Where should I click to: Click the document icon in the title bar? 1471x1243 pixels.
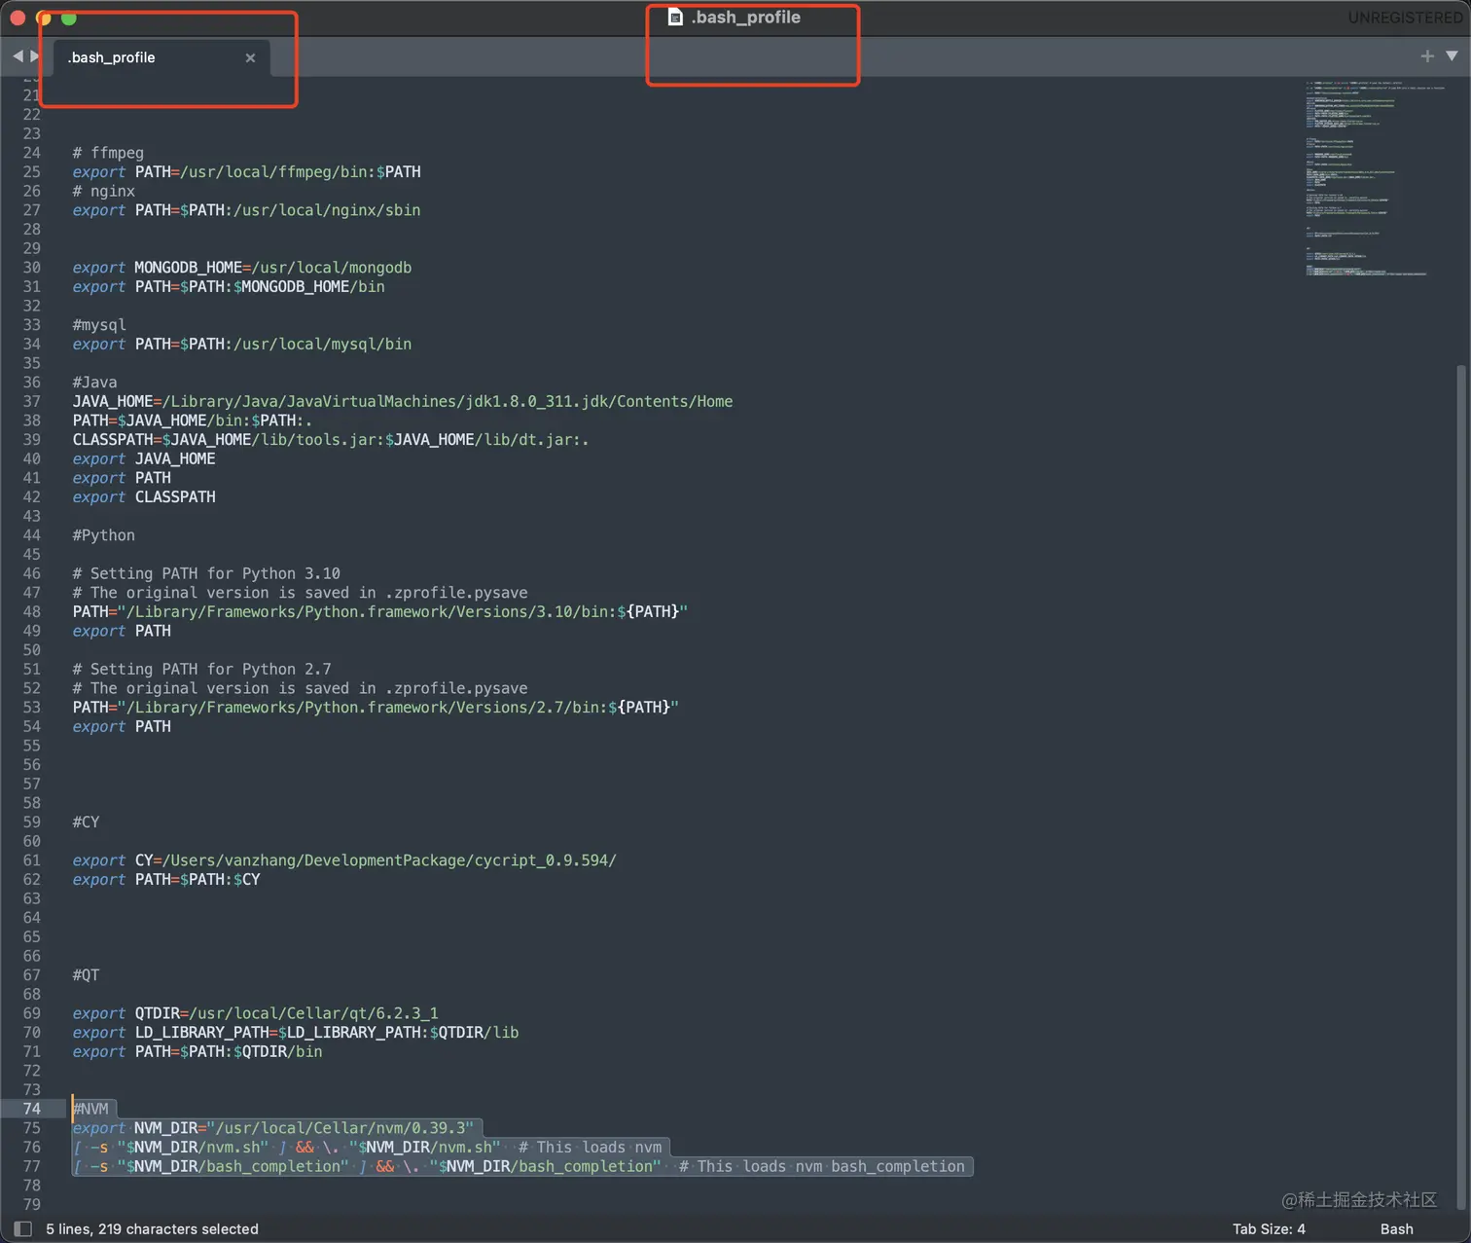pyautogui.click(x=675, y=18)
